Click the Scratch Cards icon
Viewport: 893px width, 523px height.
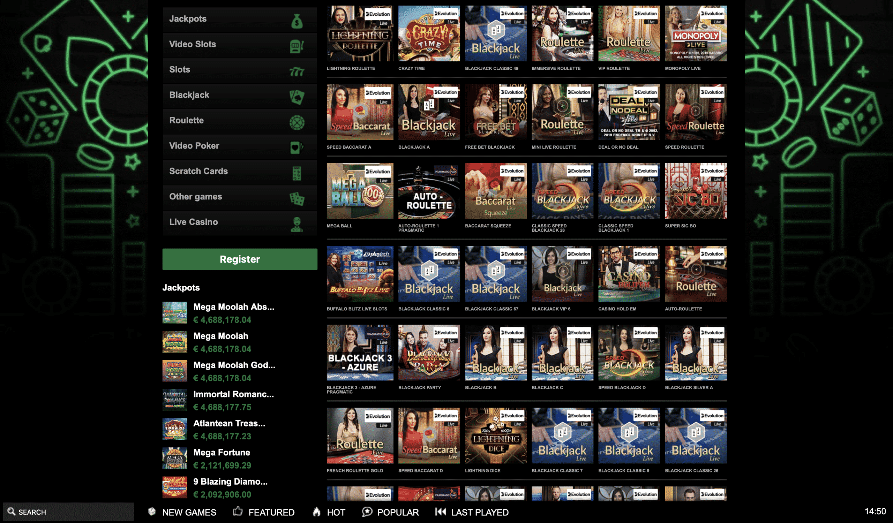point(297,174)
